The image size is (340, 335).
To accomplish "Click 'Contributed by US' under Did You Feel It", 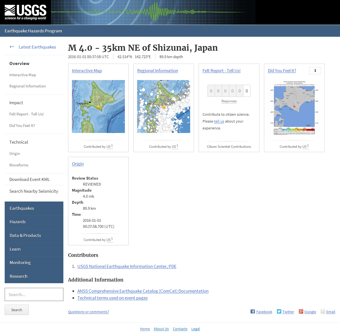I will click(x=294, y=146).
